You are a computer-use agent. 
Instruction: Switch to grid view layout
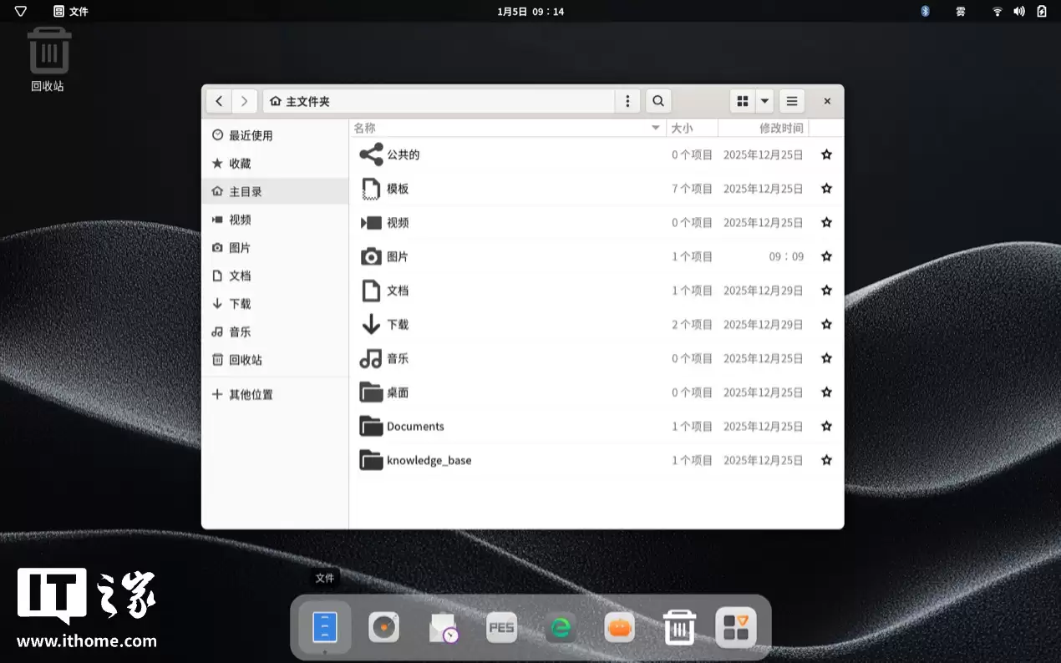742,100
